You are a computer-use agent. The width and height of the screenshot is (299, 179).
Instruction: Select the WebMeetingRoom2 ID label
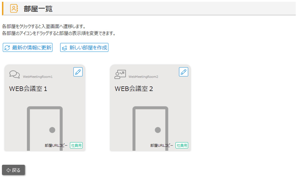tap(143, 77)
